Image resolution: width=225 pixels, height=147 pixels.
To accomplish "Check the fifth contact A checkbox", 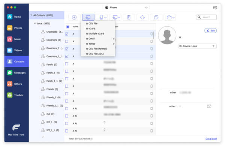I will pos(67,64).
